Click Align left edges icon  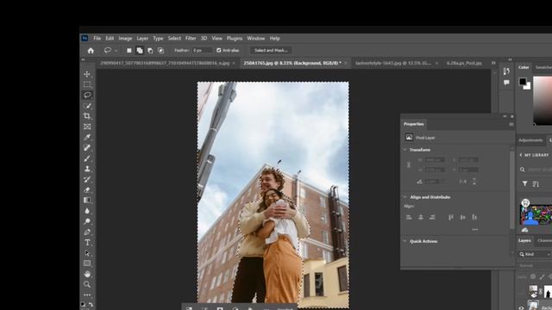(x=409, y=217)
